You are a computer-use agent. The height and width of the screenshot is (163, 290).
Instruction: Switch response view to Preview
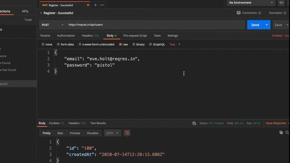(75, 133)
